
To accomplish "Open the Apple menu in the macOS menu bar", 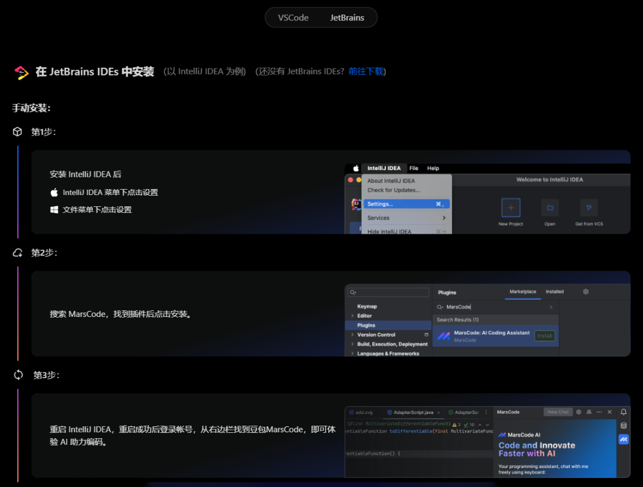I will tap(356, 168).
